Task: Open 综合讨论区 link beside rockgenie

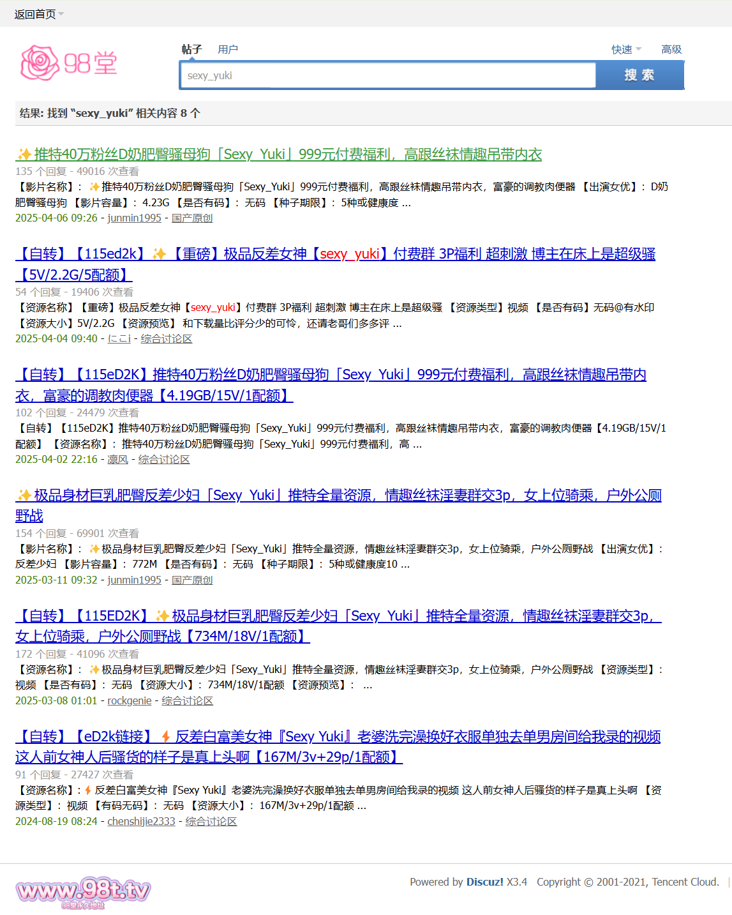Action: (187, 701)
